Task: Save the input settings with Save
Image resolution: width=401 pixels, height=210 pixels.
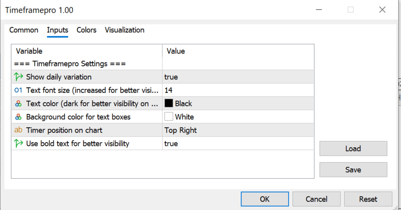Action: 353,170
